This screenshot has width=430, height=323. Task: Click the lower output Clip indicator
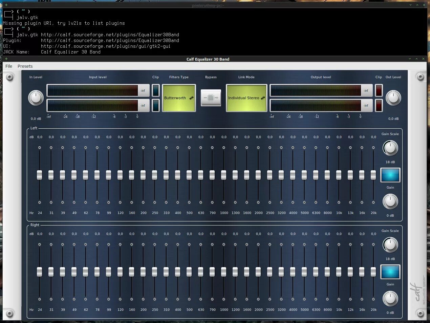coord(379,105)
